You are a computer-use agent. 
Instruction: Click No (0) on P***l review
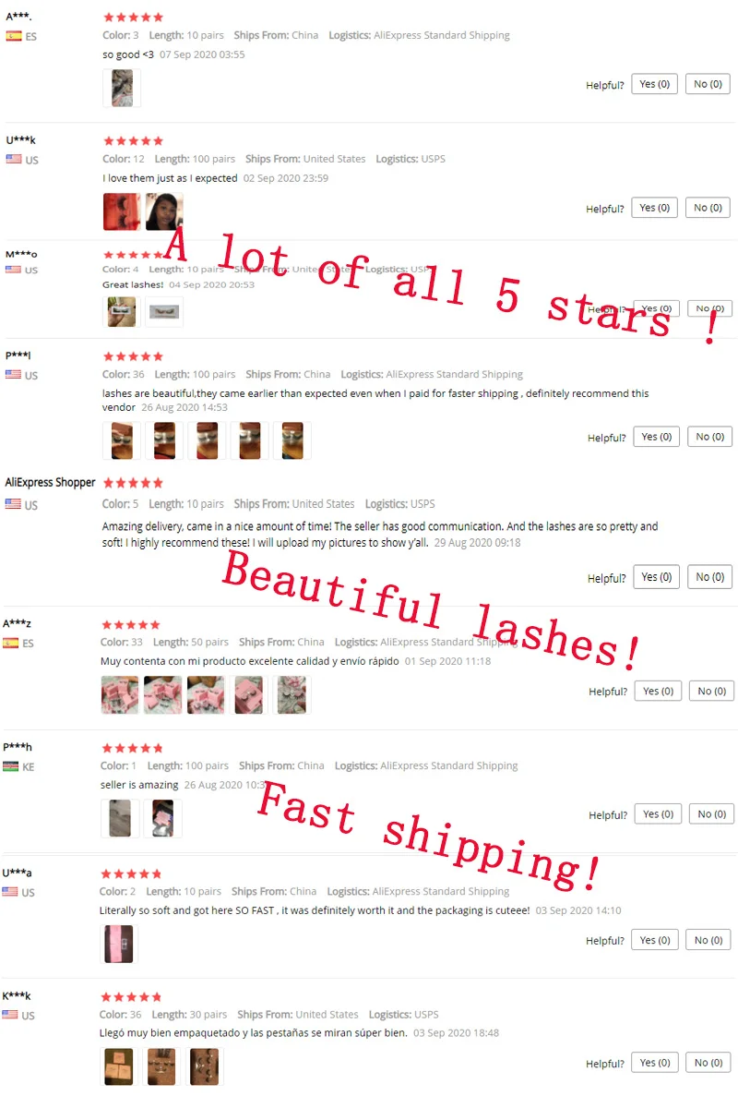(x=708, y=437)
